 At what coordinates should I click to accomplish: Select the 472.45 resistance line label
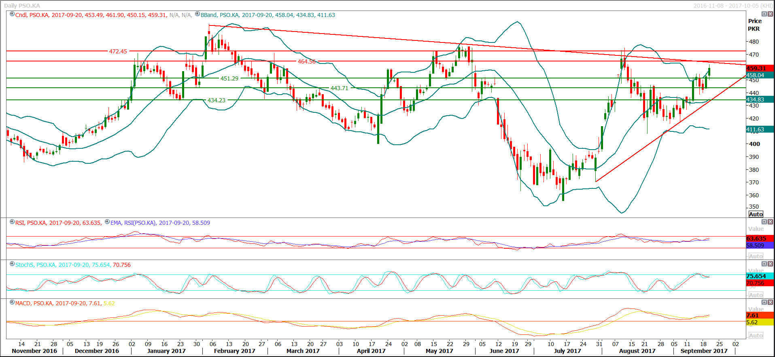pyautogui.click(x=118, y=51)
